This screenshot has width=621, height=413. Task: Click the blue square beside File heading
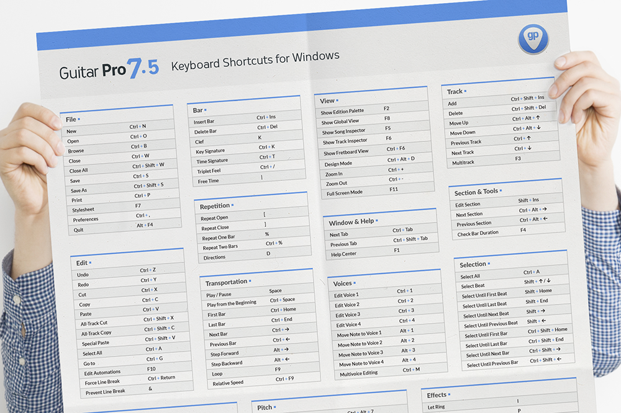click(x=79, y=119)
